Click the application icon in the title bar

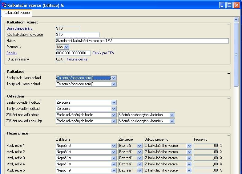(4, 5)
